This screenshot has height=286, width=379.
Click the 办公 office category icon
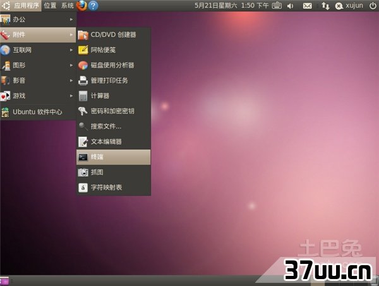tap(5, 20)
